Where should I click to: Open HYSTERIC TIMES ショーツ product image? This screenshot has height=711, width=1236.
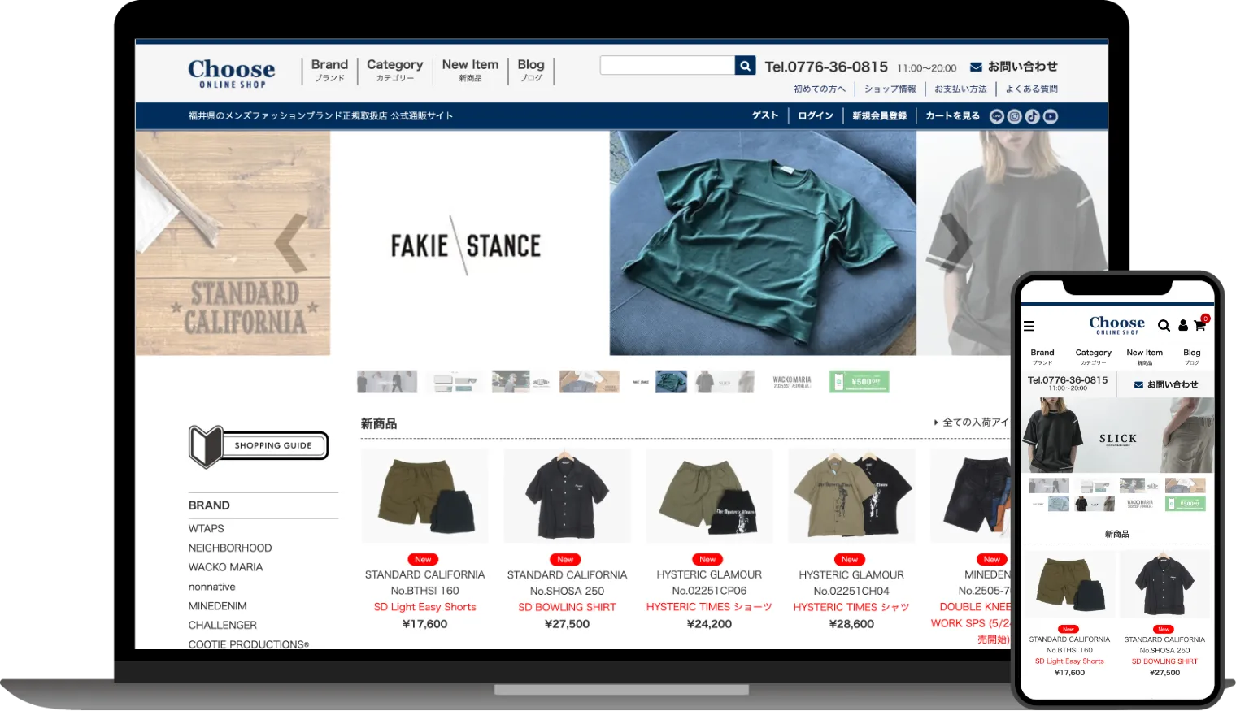click(709, 496)
